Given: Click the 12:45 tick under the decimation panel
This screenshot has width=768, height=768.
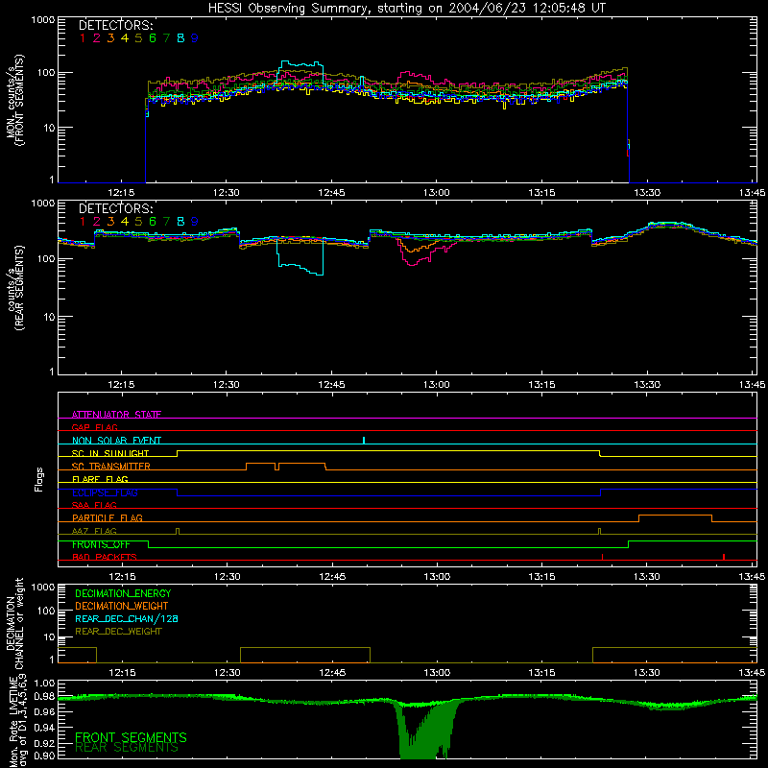Looking at the screenshot, I should pos(331,673).
